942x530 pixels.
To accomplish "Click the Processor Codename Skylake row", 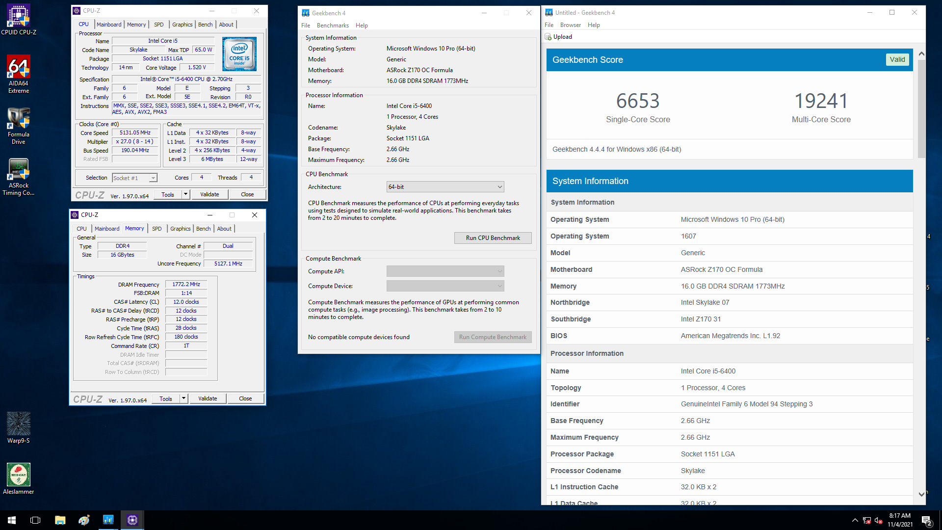I will (730, 471).
